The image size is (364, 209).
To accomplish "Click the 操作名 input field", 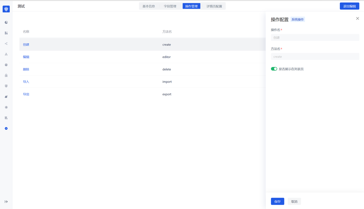I will click(315, 38).
